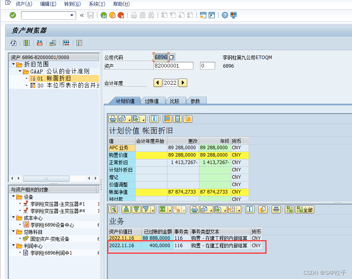Click the red hat icon in the transactions toolbar
This screenshot has height=279, width=352.
[276, 210]
